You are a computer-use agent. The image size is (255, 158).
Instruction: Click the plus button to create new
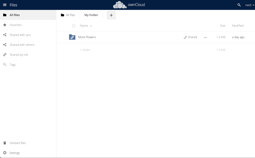111,15
